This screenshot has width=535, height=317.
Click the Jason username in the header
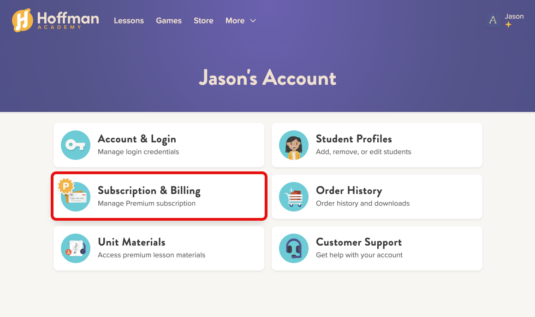(514, 17)
